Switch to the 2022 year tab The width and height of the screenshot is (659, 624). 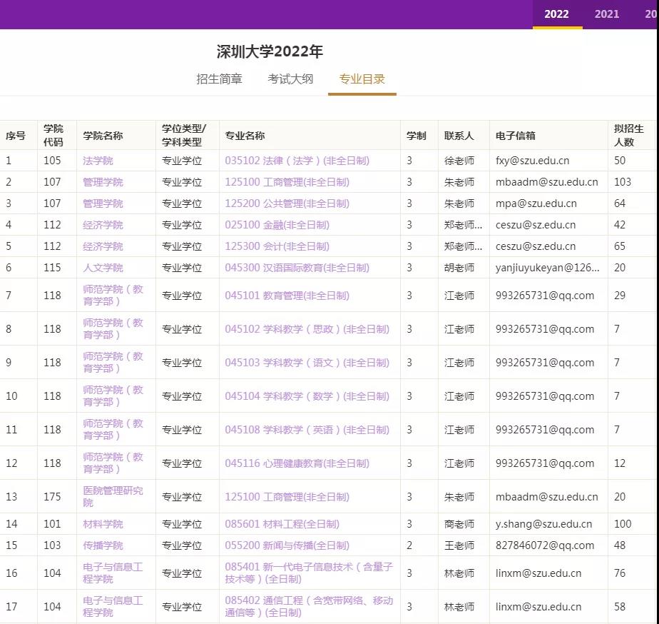tap(556, 14)
